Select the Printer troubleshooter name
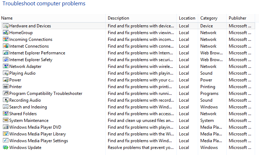The height and width of the screenshot is (155, 259). [16, 87]
